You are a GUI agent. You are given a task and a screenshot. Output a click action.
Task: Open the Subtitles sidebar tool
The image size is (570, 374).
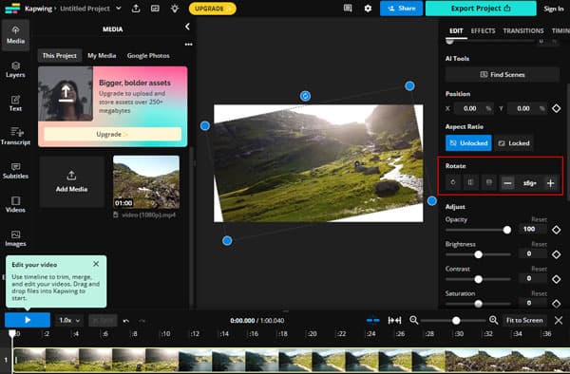(x=15, y=171)
